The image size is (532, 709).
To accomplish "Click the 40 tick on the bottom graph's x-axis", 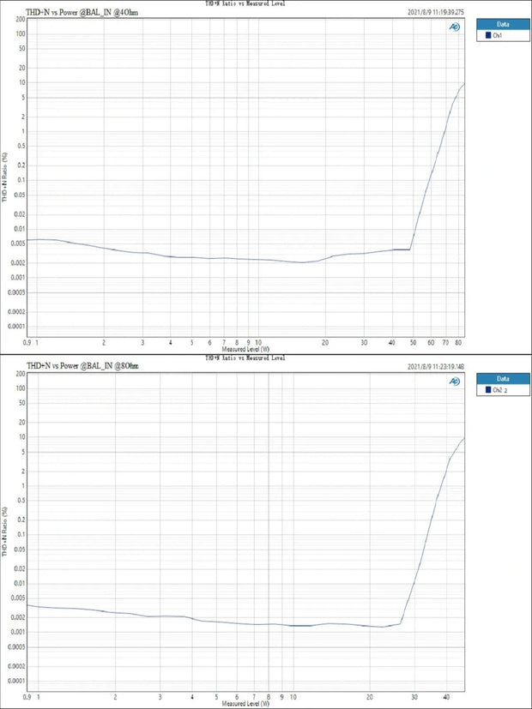I will click(447, 696).
